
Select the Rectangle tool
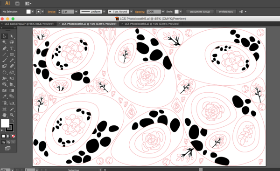12,55
